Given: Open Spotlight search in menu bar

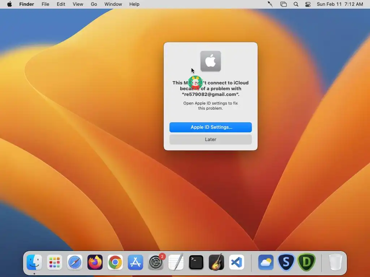Looking at the screenshot, I should [x=296, y=4].
